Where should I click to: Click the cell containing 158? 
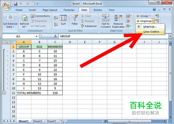click(x=55, y=93)
